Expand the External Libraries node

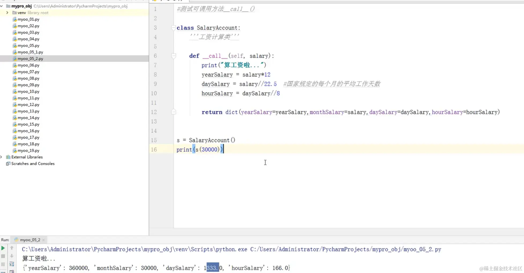(x=1, y=157)
